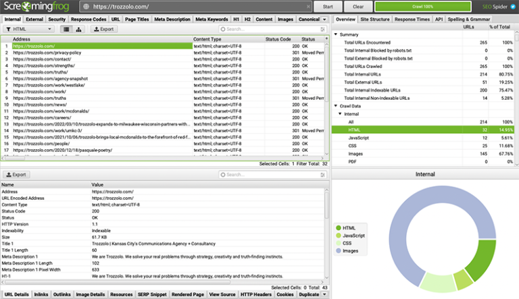Screen dimensions: 519x299
Task: Click the globe icon in URL bar
Action: point(86,6)
